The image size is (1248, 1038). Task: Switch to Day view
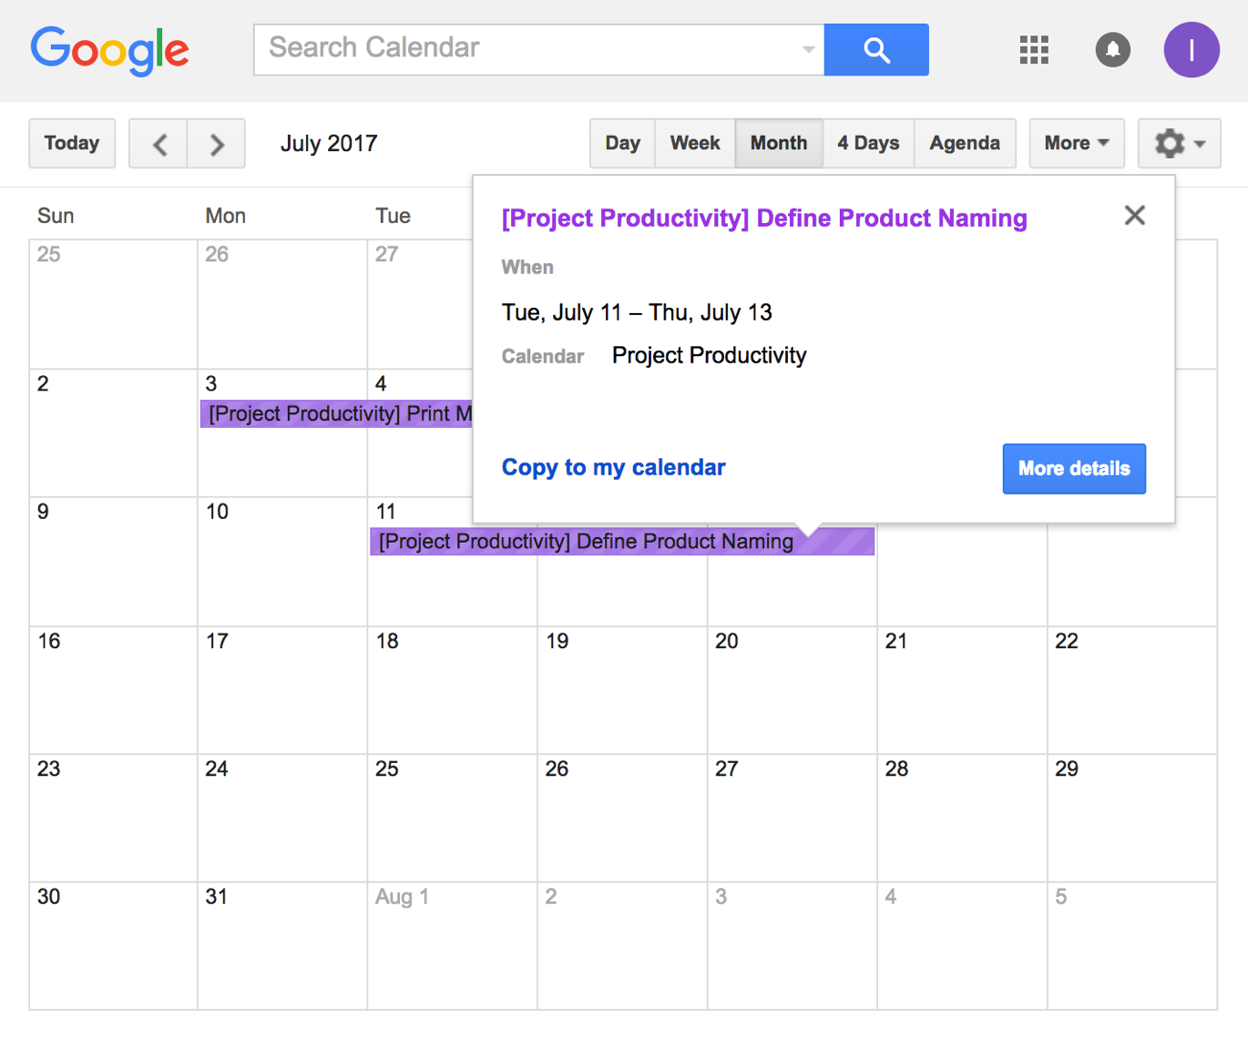tap(622, 144)
